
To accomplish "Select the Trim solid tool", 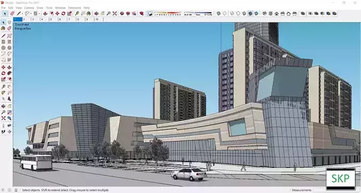I will point(328,13).
